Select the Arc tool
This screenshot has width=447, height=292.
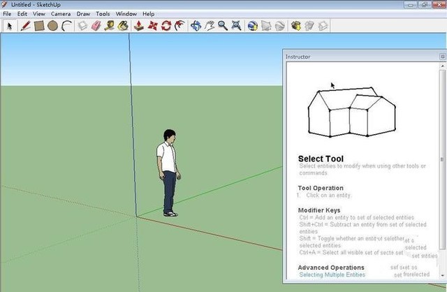[x=66, y=26]
